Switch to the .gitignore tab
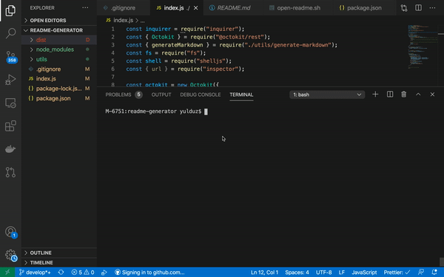Viewport: 444px width, 277px height. 123,8
